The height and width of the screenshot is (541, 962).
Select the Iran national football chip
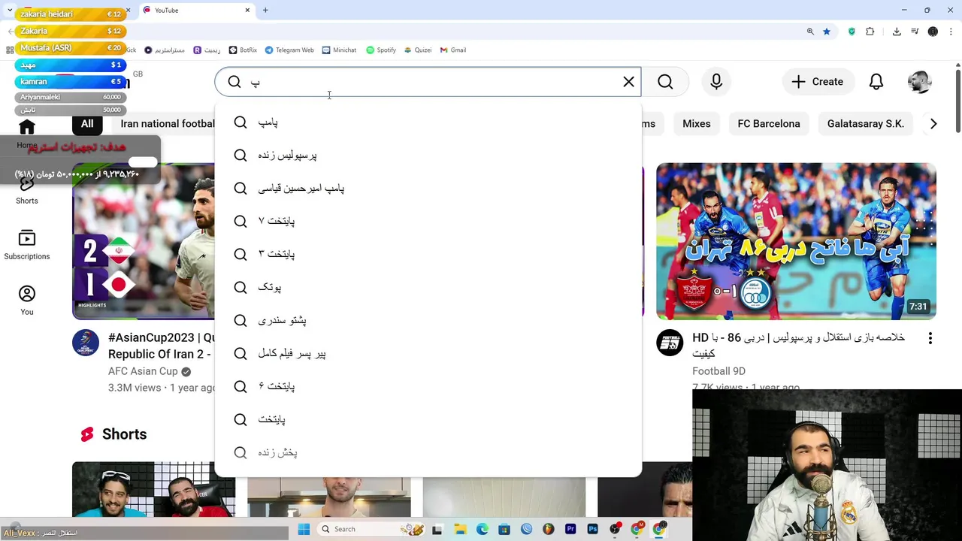(x=165, y=124)
